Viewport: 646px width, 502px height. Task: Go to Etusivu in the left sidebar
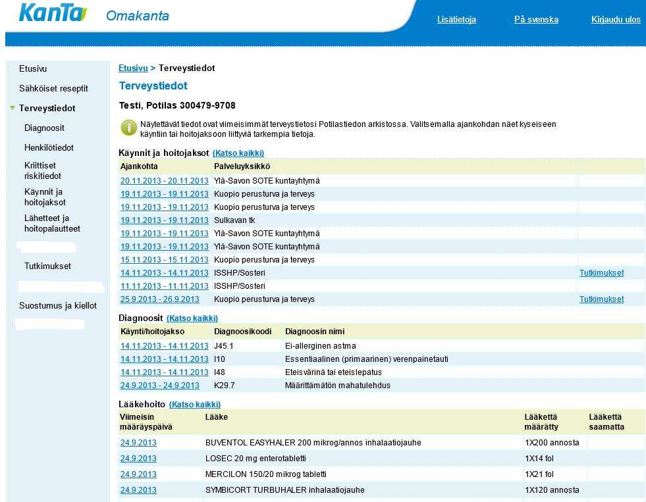[33, 68]
